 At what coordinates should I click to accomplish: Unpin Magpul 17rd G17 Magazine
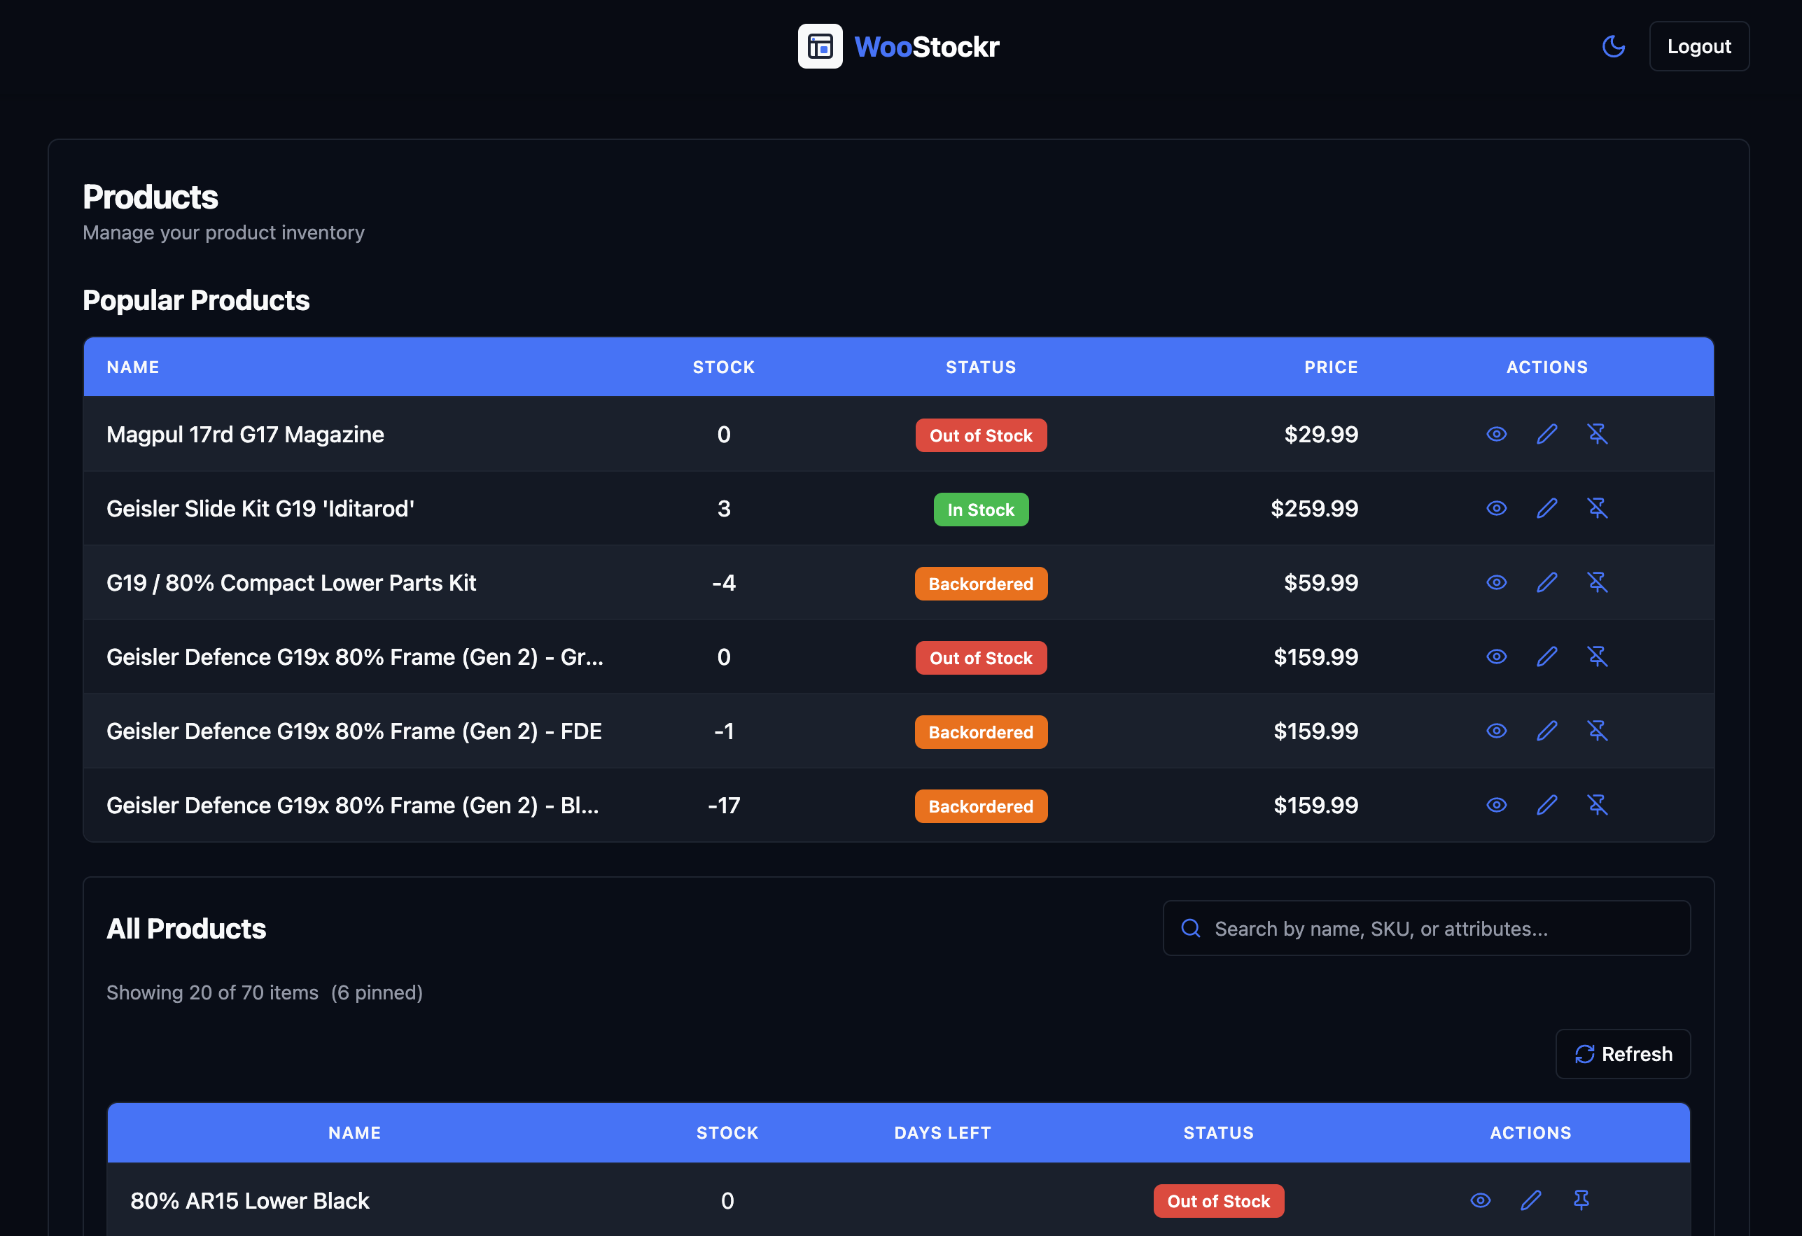[x=1598, y=434]
